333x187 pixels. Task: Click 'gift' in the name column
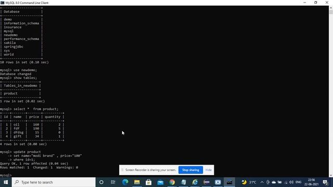click(17, 136)
